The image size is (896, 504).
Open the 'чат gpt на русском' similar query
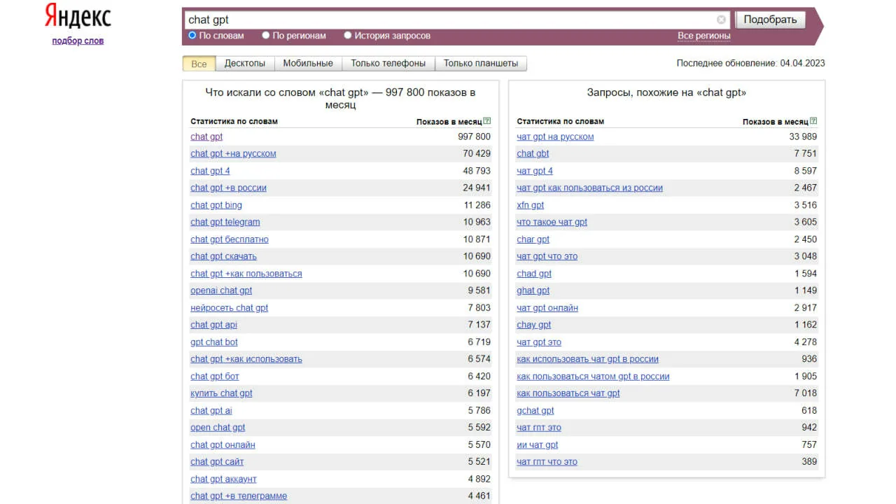coord(555,136)
